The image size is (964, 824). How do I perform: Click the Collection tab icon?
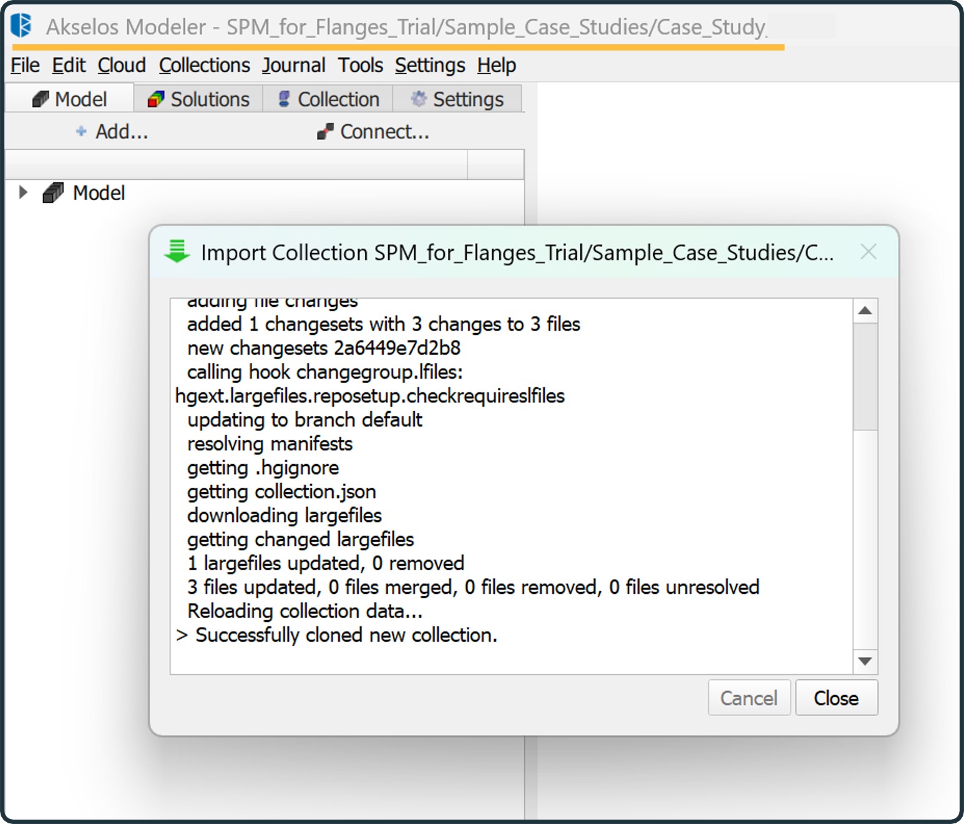tap(284, 99)
